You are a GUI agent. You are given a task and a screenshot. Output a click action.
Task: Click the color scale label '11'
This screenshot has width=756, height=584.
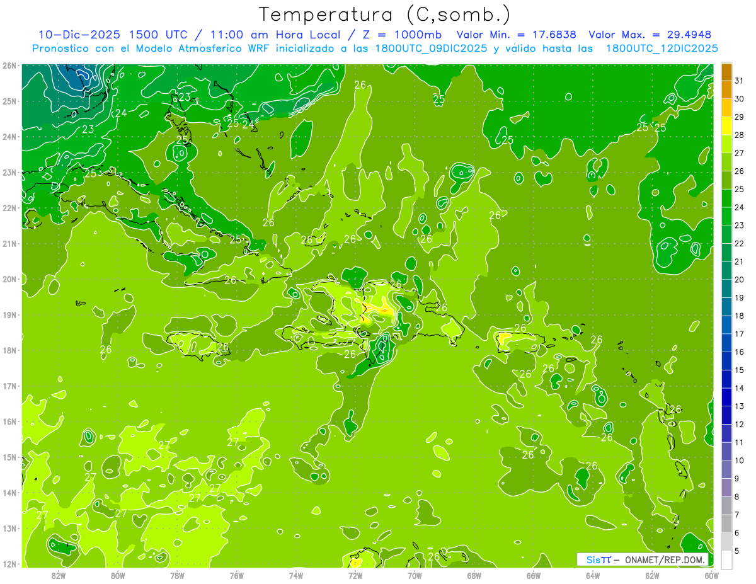740,442
